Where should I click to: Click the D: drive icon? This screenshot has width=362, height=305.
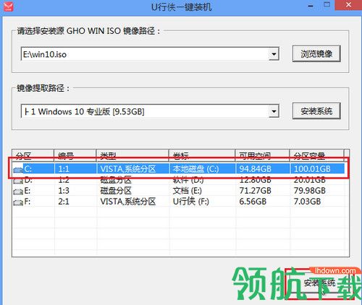[x=18, y=181]
